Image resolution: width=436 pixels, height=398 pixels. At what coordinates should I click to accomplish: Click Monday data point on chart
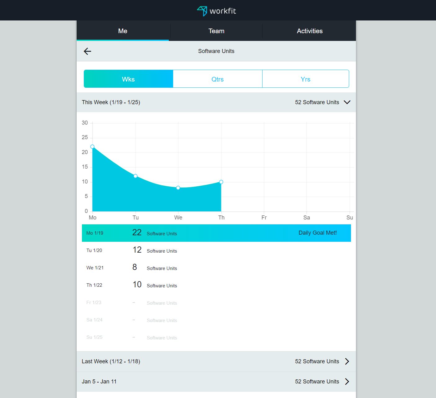point(92,147)
